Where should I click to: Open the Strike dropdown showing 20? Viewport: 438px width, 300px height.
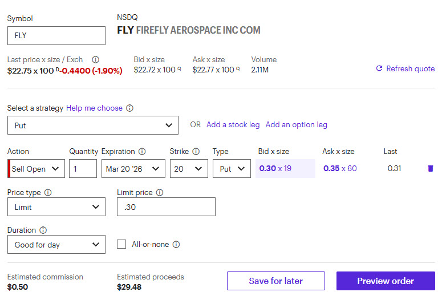pos(189,169)
